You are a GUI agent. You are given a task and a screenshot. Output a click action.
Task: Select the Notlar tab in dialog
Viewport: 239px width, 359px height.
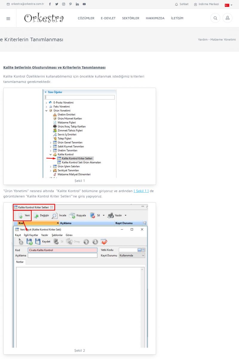[x=20, y=262]
